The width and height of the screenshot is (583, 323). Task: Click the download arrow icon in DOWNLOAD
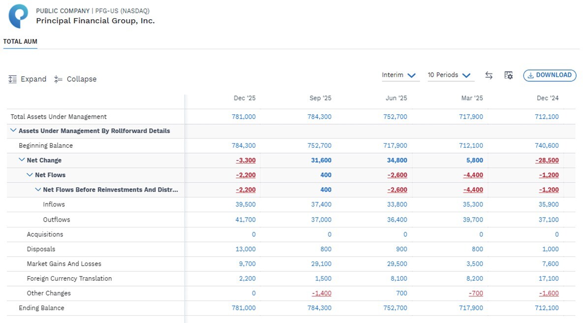(530, 75)
